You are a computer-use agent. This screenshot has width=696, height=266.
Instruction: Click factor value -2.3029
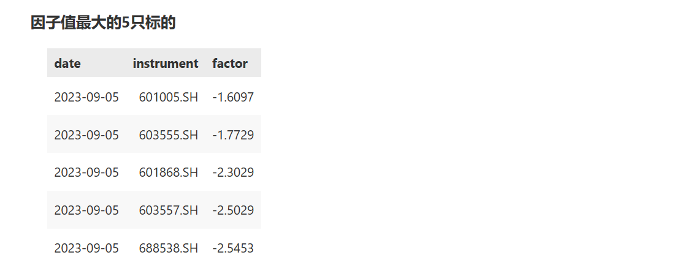pyautogui.click(x=233, y=172)
